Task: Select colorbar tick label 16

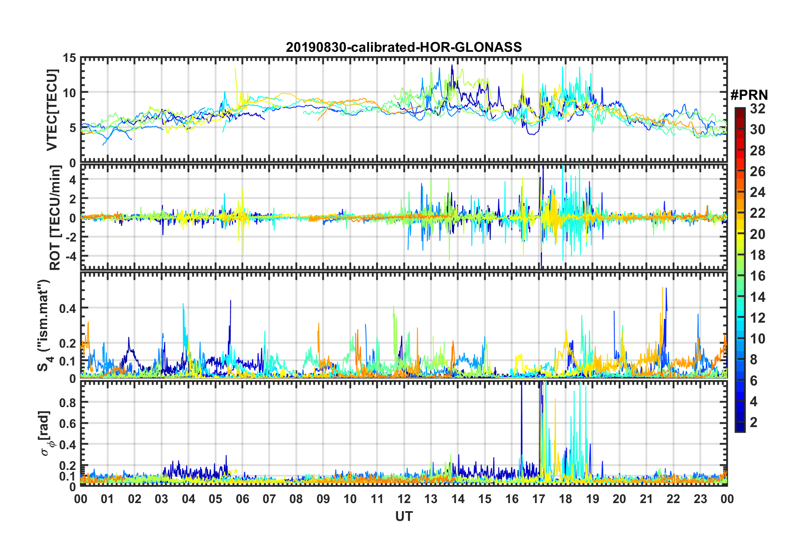Action: 757,276
